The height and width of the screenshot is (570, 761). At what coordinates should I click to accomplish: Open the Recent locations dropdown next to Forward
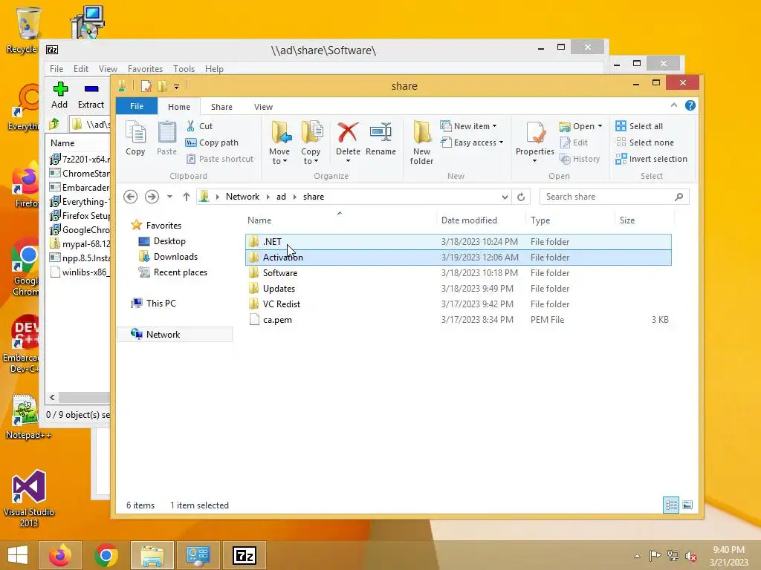(x=169, y=197)
